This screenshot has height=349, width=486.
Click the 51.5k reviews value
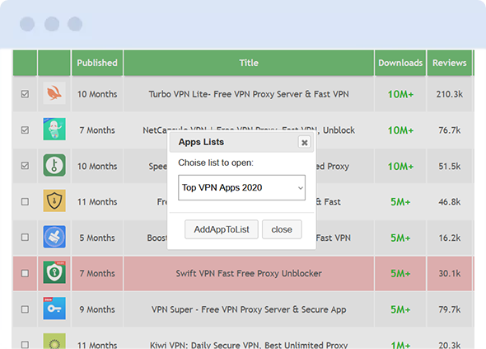[x=450, y=166]
